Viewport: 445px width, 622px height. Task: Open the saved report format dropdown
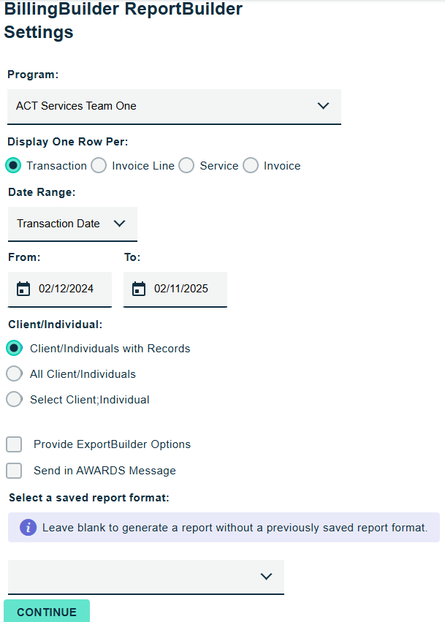click(x=145, y=577)
